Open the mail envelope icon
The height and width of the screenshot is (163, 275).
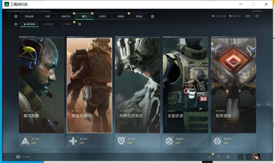coord(248,16)
